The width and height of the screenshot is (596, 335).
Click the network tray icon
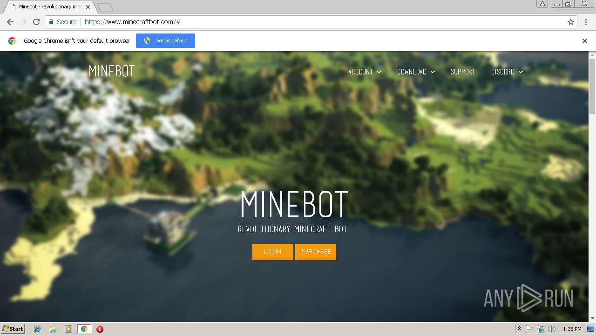540,329
